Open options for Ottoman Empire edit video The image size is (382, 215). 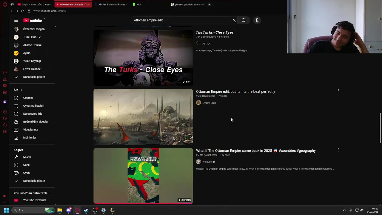[338, 91]
